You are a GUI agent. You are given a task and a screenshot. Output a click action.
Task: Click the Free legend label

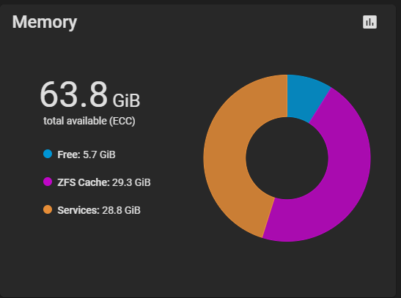tap(69, 154)
